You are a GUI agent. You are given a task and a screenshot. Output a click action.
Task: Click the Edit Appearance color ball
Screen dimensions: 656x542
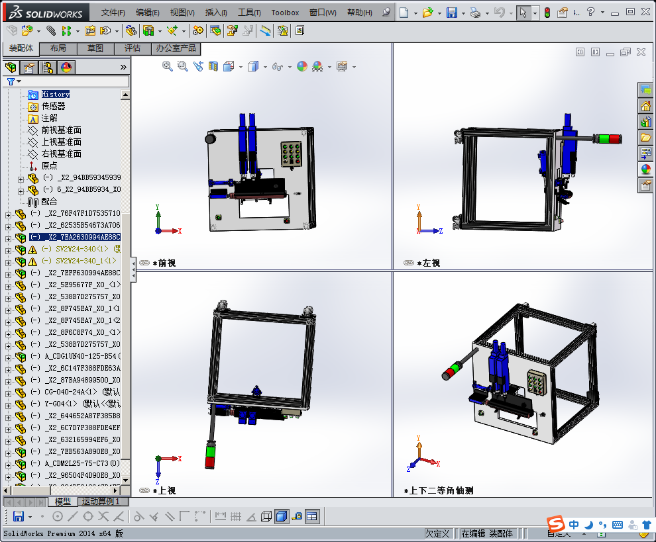click(x=302, y=66)
